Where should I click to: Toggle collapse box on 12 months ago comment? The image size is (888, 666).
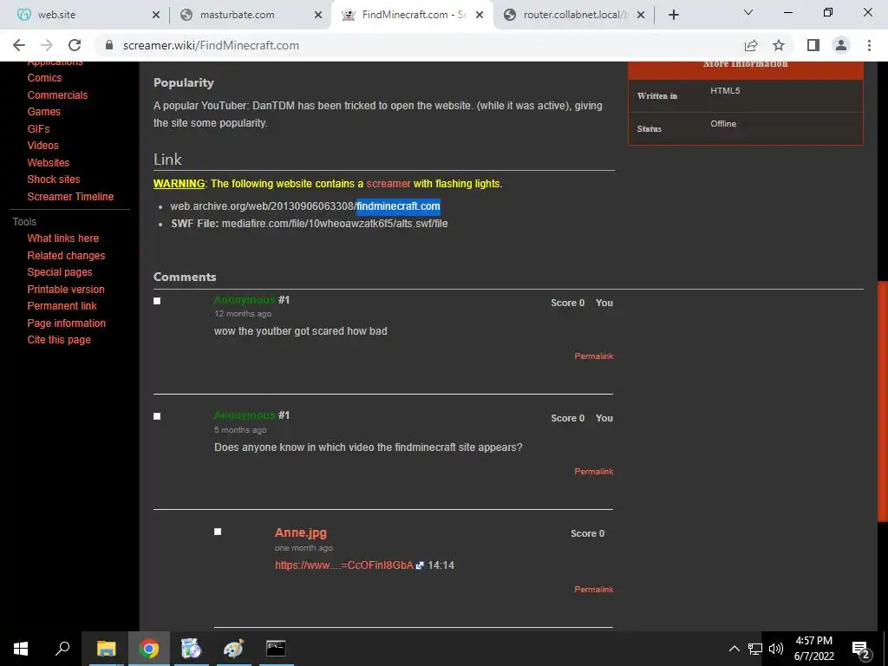coord(157,301)
